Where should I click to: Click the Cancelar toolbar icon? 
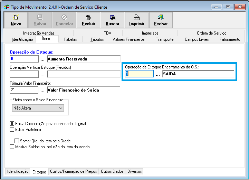pos(64,17)
